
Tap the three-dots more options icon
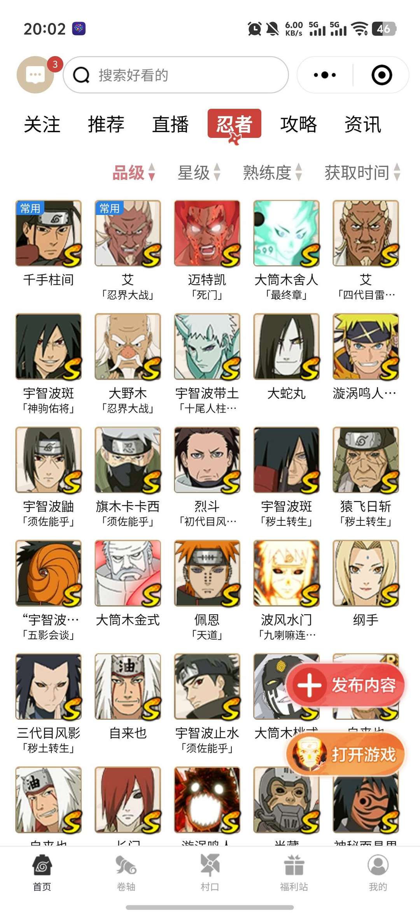325,75
